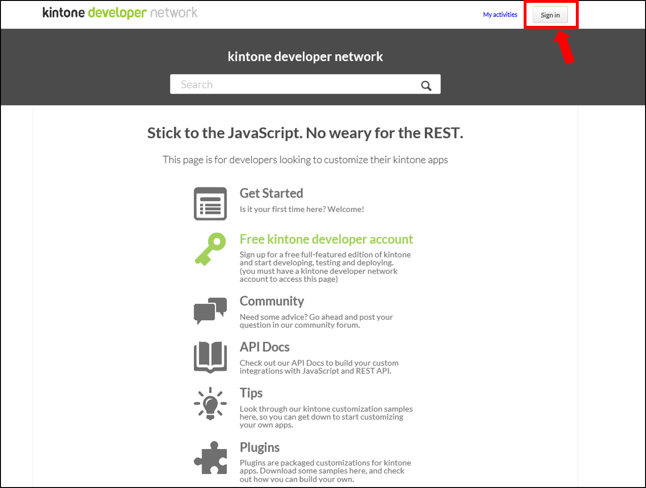Click the green key icon
This screenshot has width=646, height=488.
(x=210, y=249)
